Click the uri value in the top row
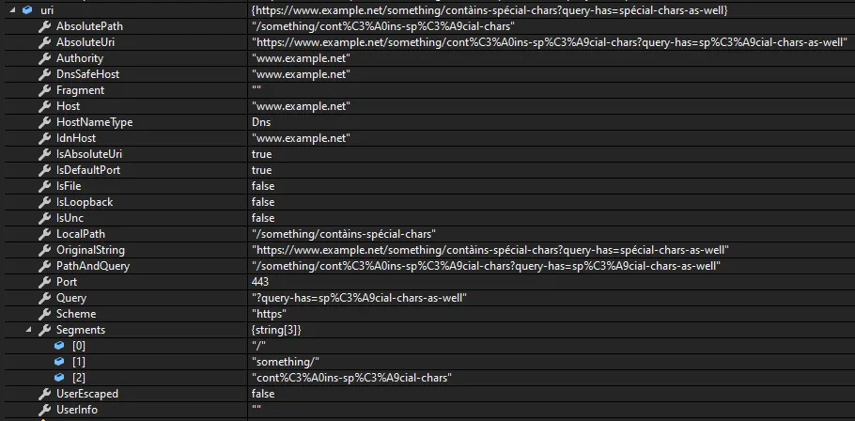855x421 pixels. (x=490, y=10)
